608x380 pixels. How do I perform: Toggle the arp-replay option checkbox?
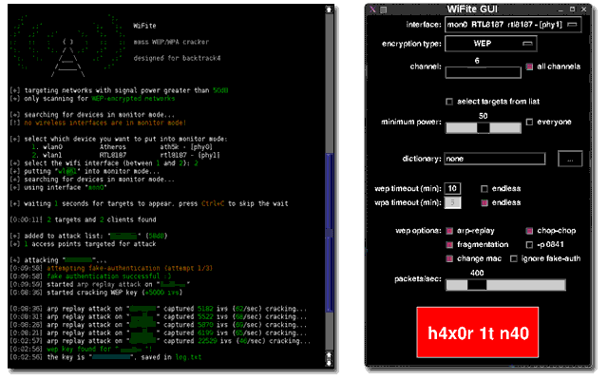pyautogui.click(x=449, y=231)
